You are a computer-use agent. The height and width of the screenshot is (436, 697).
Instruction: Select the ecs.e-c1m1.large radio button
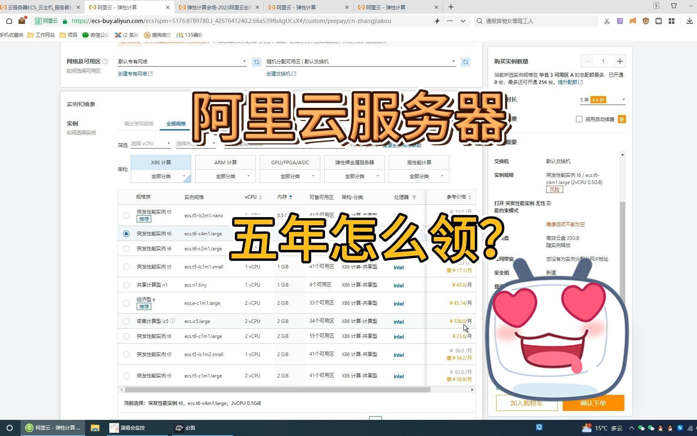[126, 303]
